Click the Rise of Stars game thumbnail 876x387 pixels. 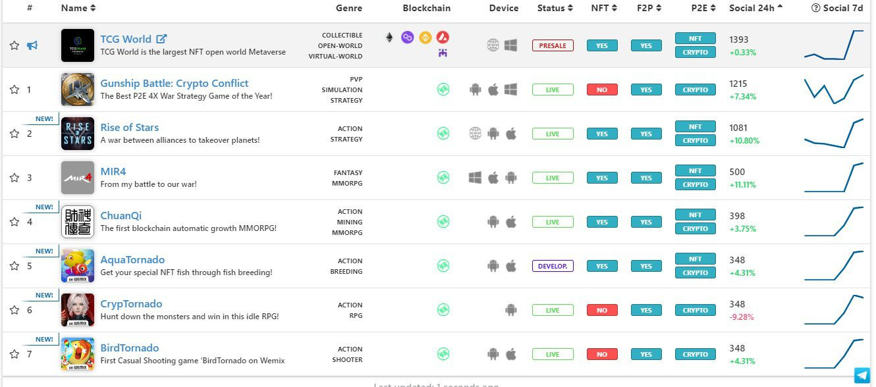click(x=78, y=134)
